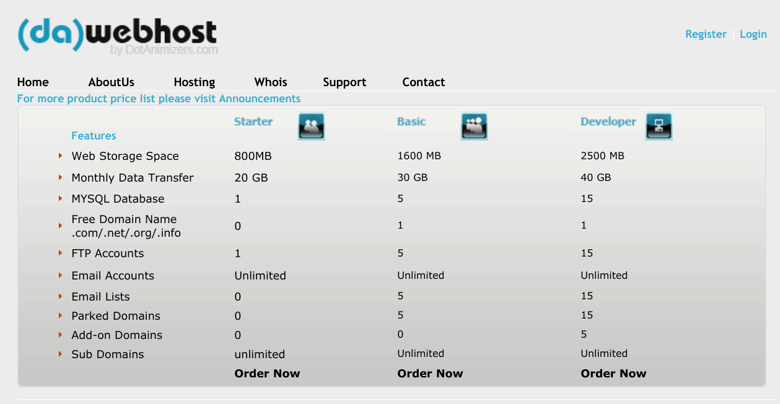Click the Starter plan people icon
The image size is (780, 404).
(x=311, y=126)
